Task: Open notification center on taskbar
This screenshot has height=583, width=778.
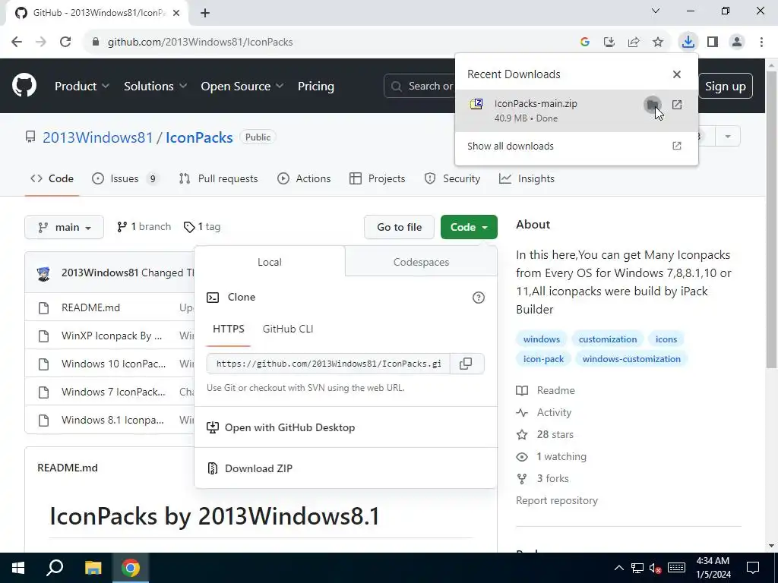Action: pos(753,568)
